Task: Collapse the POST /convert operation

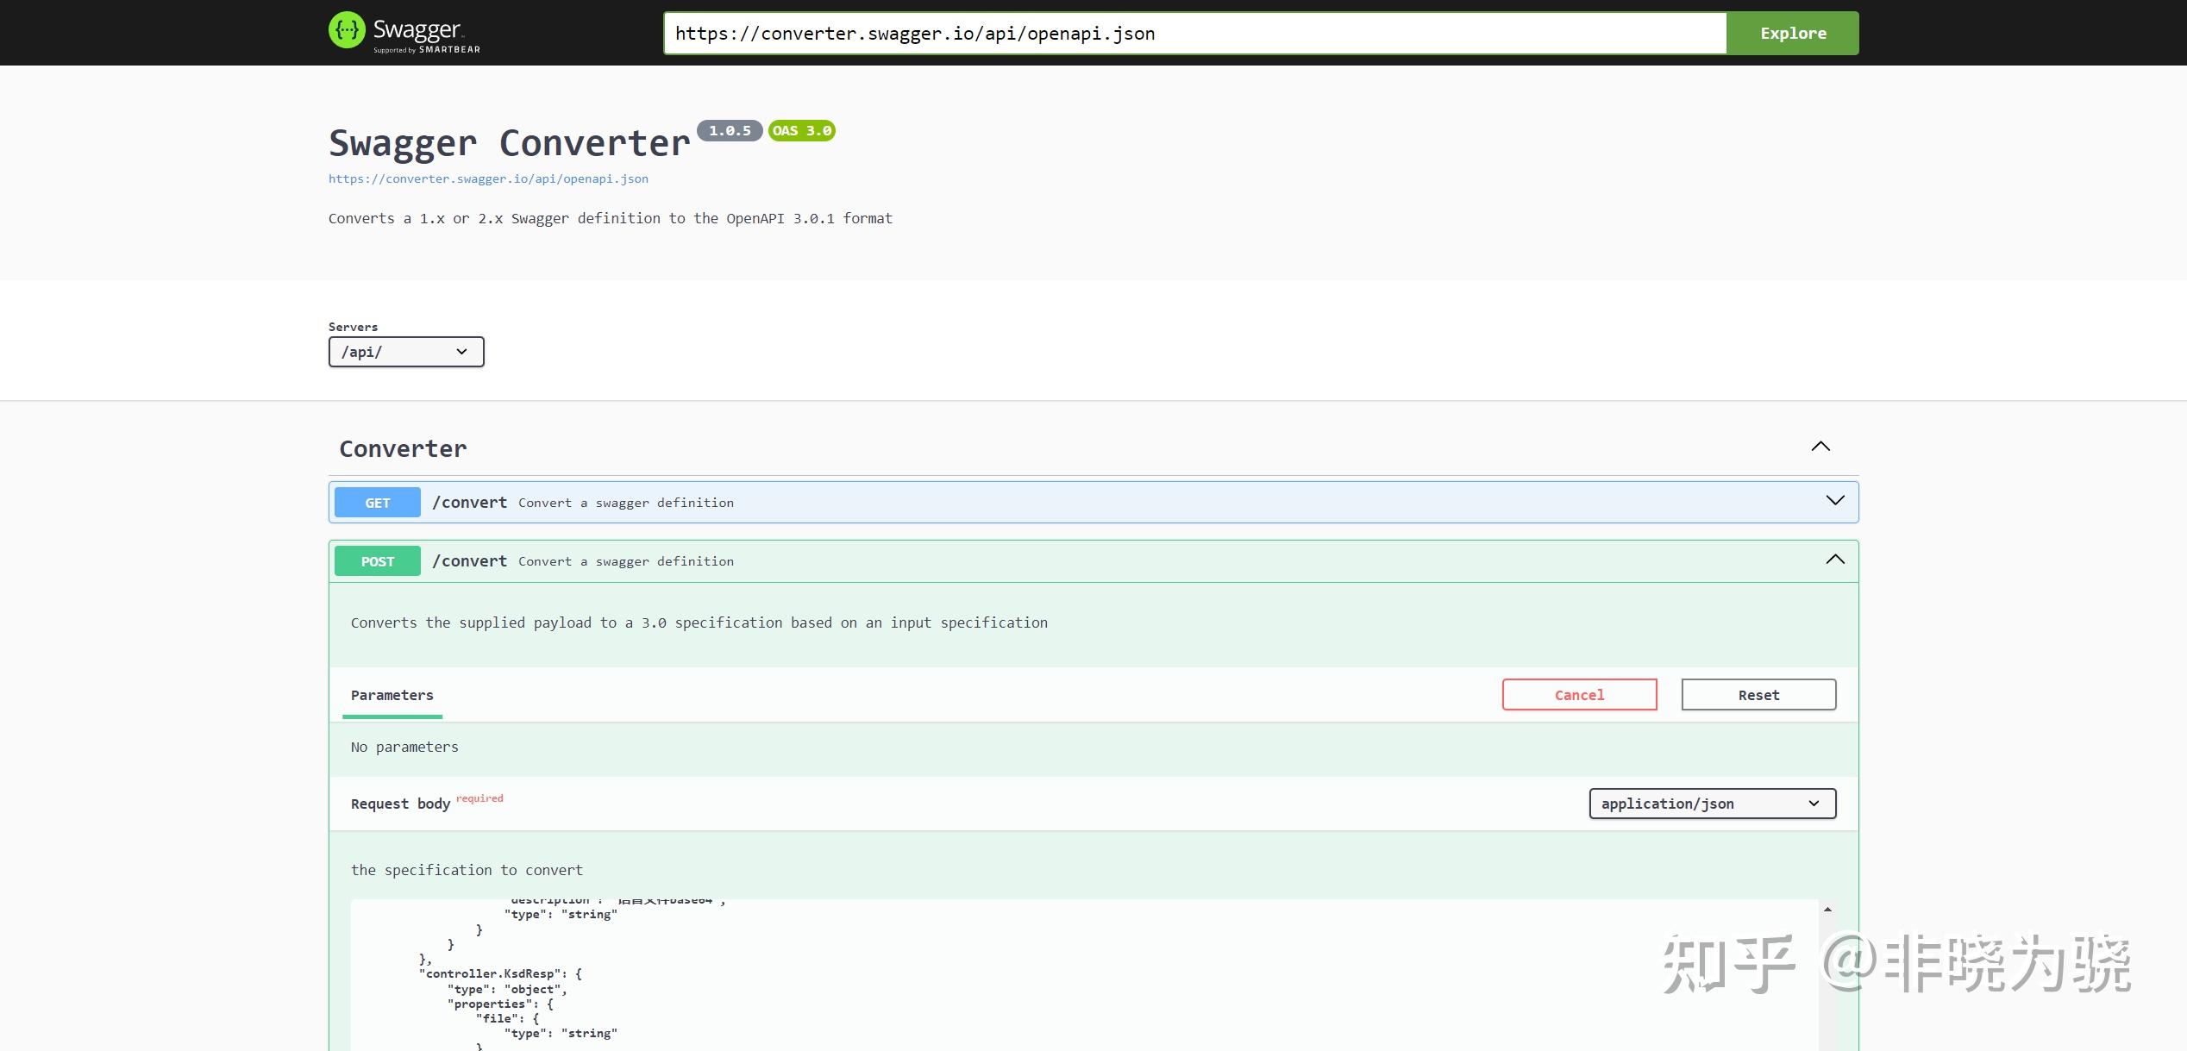Action: [x=1833, y=560]
